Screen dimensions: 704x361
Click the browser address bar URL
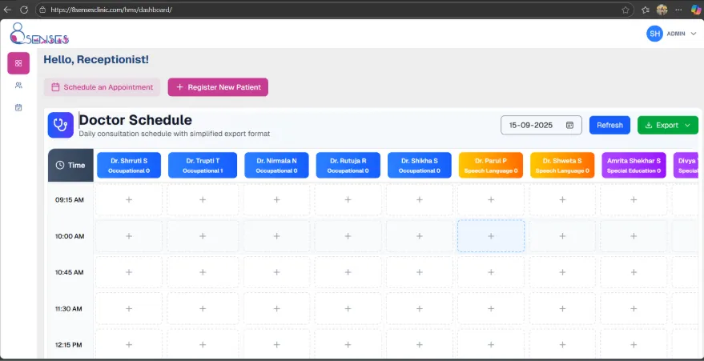point(111,10)
